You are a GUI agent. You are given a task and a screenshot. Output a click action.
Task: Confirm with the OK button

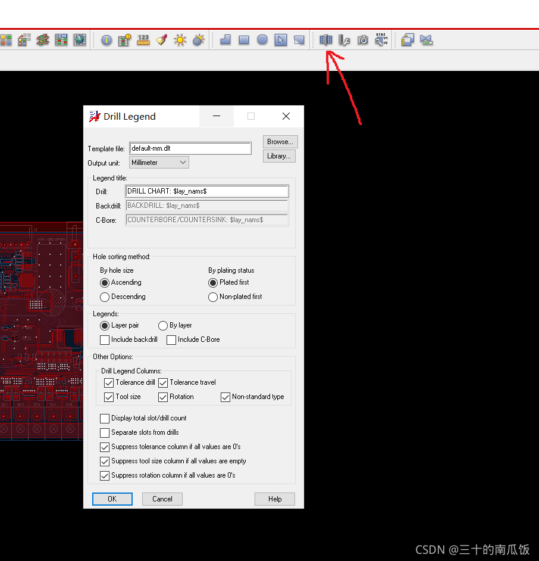coord(112,499)
